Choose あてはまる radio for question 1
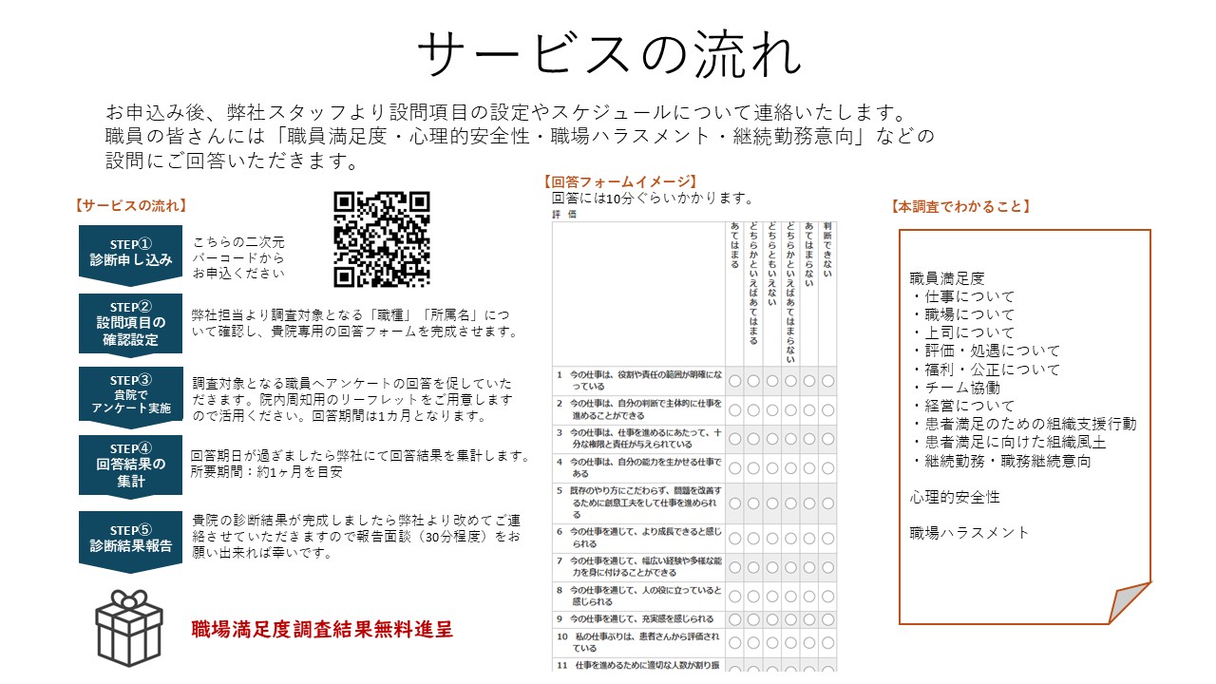 pyautogui.click(x=735, y=381)
